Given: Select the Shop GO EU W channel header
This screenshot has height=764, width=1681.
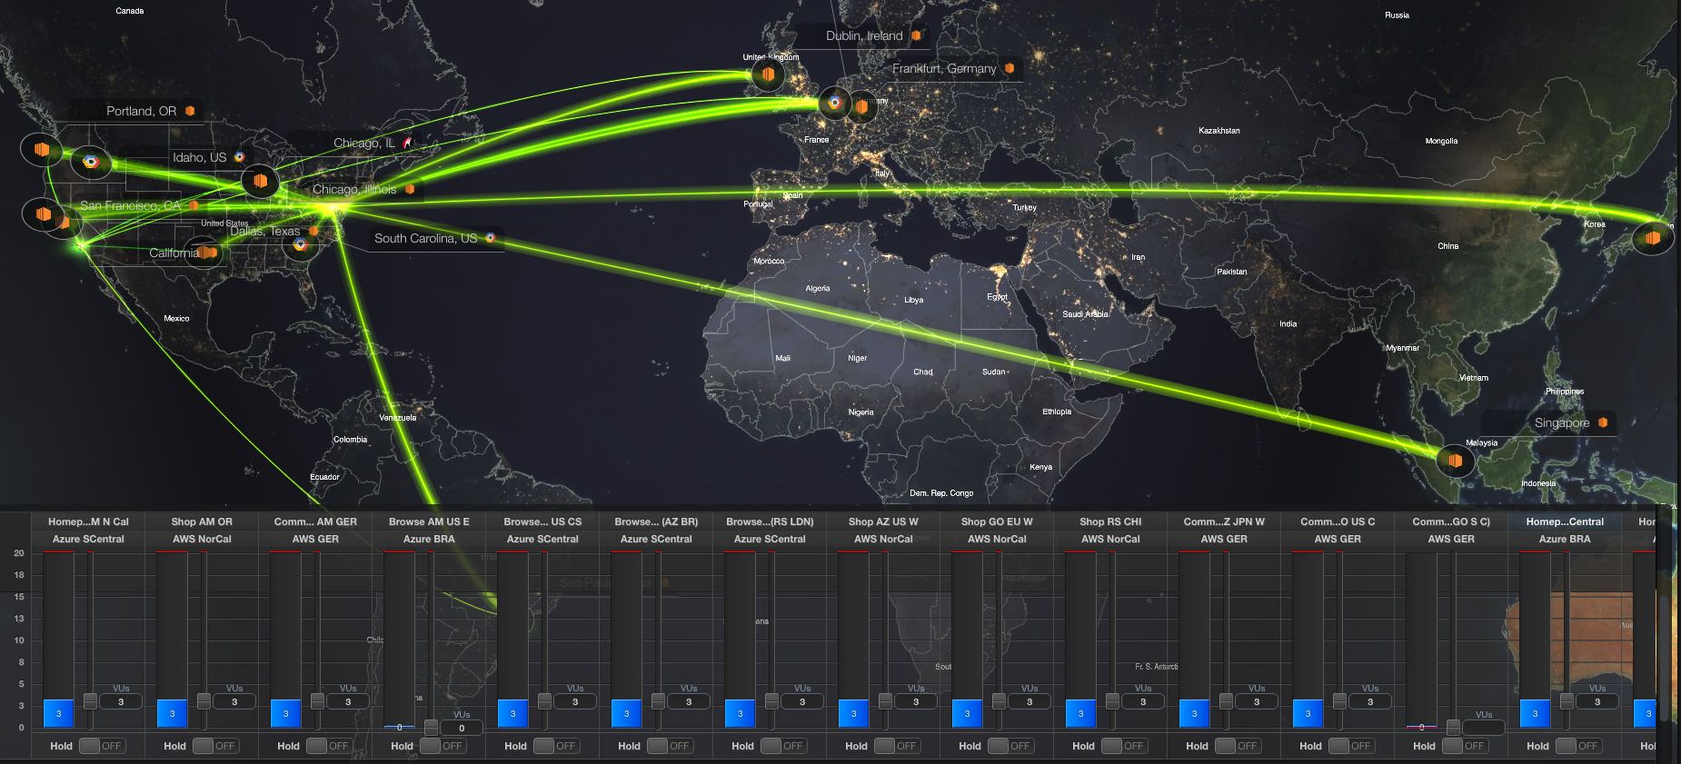Looking at the screenshot, I should coord(997,521).
